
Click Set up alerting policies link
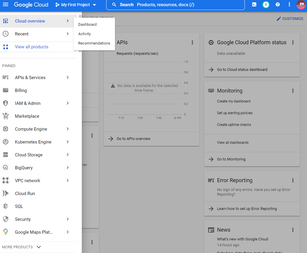[x=235, y=113]
